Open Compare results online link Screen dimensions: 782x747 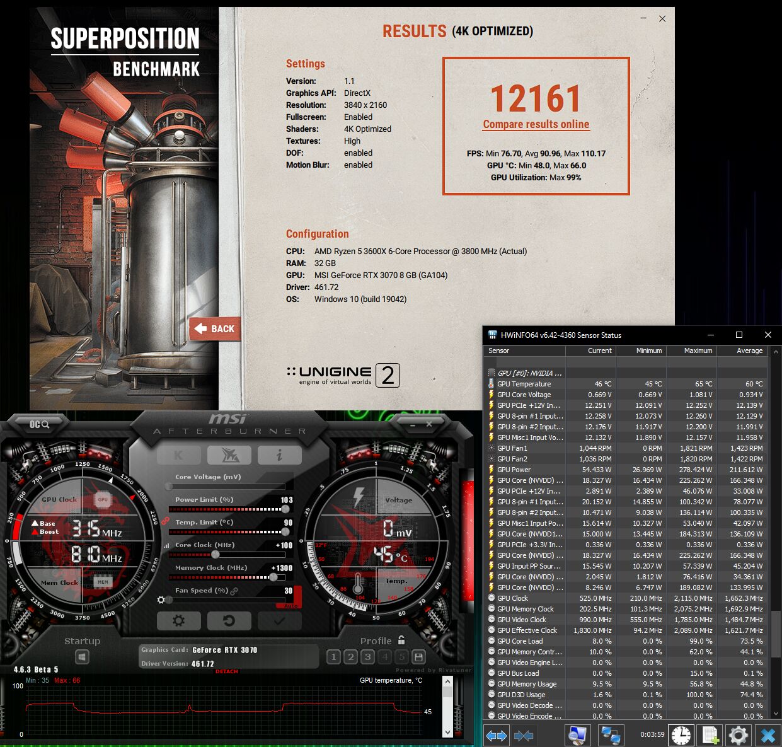pyautogui.click(x=536, y=125)
